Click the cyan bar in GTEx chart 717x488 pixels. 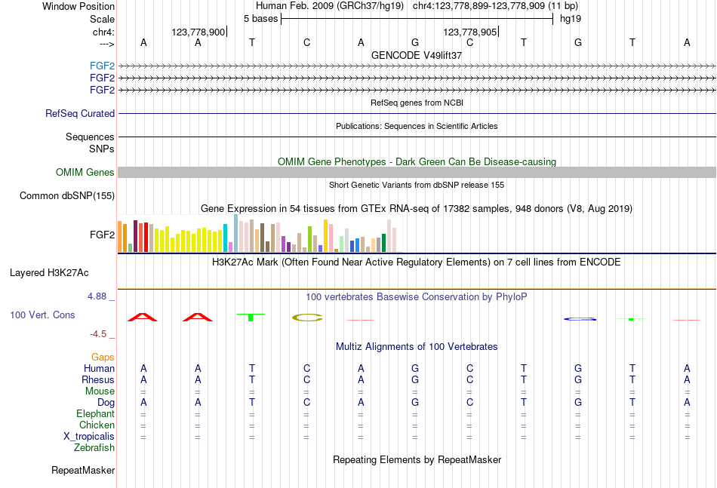(225, 238)
